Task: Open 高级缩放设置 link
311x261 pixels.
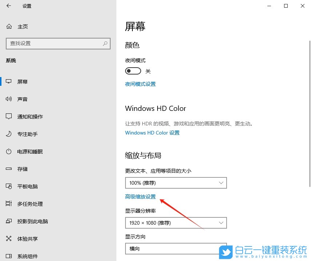Action: coord(140,196)
